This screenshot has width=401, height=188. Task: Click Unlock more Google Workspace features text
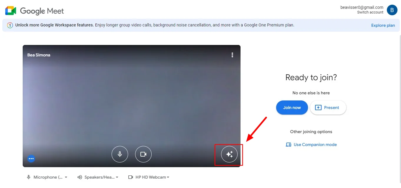[x=54, y=25]
